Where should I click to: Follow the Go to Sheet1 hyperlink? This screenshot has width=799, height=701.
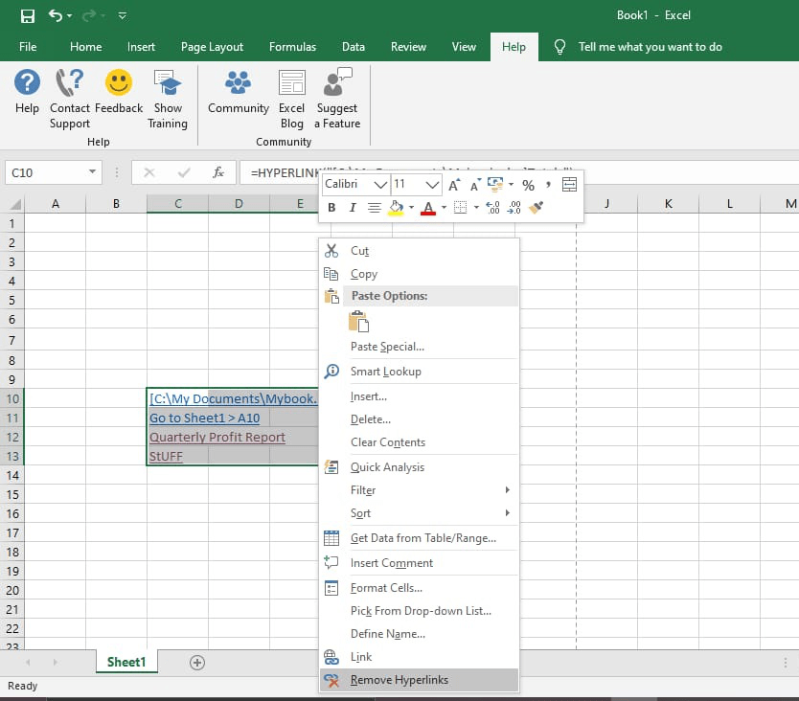[x=204, y=417]
